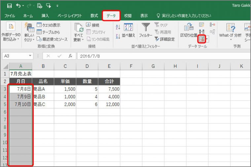Click 最近使ったソース button
This screenshot has width=251, height=167.
[x=52, y=39]
